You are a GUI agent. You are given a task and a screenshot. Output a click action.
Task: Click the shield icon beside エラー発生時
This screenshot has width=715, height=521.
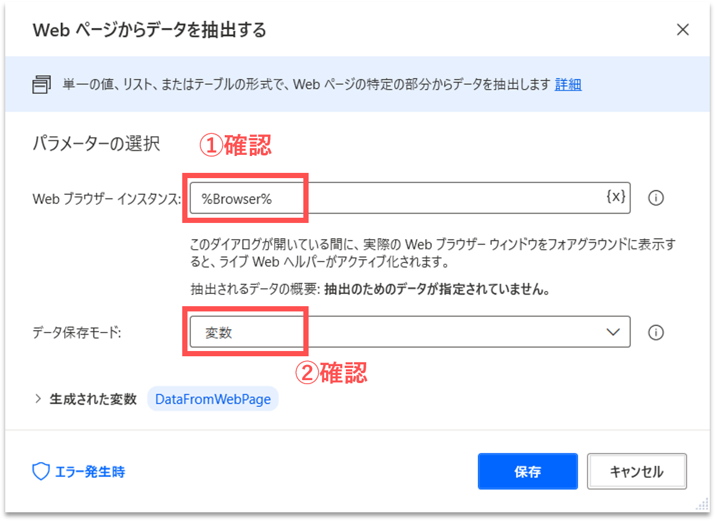40,472
